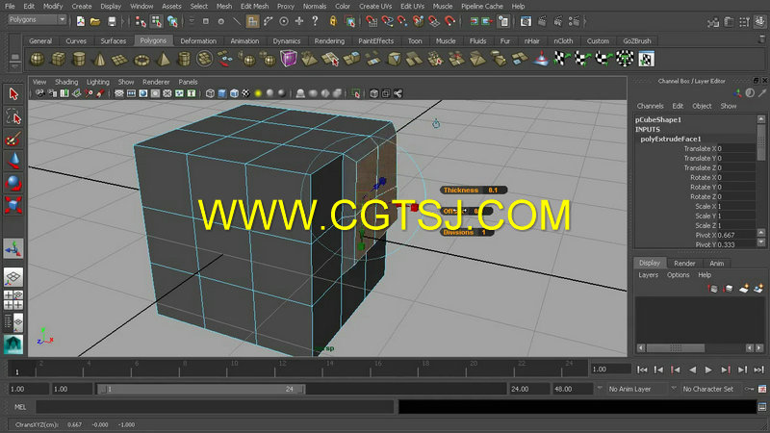
Task: Create a polygon cube from the shelf
Action: (x=59, y=60)
